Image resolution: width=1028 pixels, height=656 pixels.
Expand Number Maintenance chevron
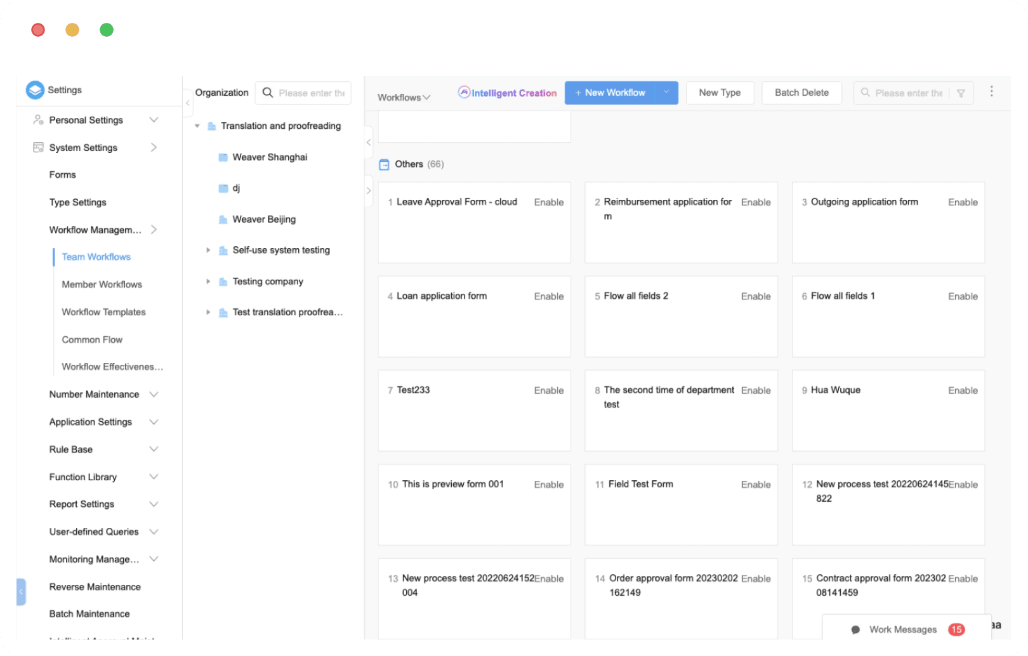pyautogui.click(x=154, y=394)
